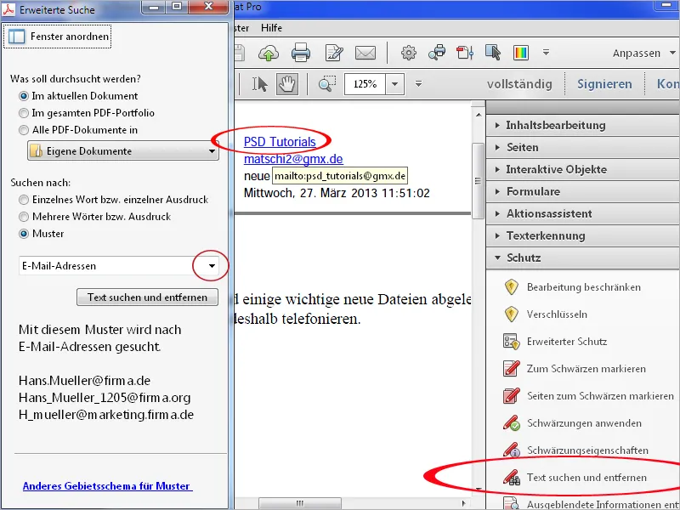Open the Eigene Dokumente folder dropdown
Screen dimensions: 680x510
(x=123, y=151)
